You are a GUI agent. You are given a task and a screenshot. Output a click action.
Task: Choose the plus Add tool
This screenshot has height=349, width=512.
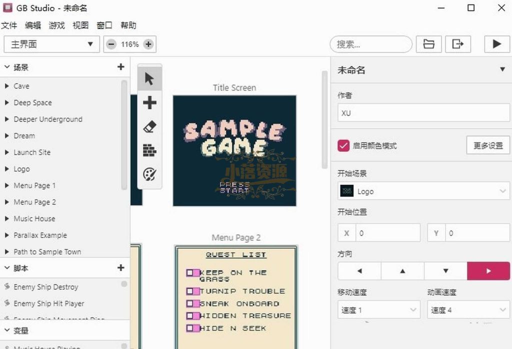[149, 102]
